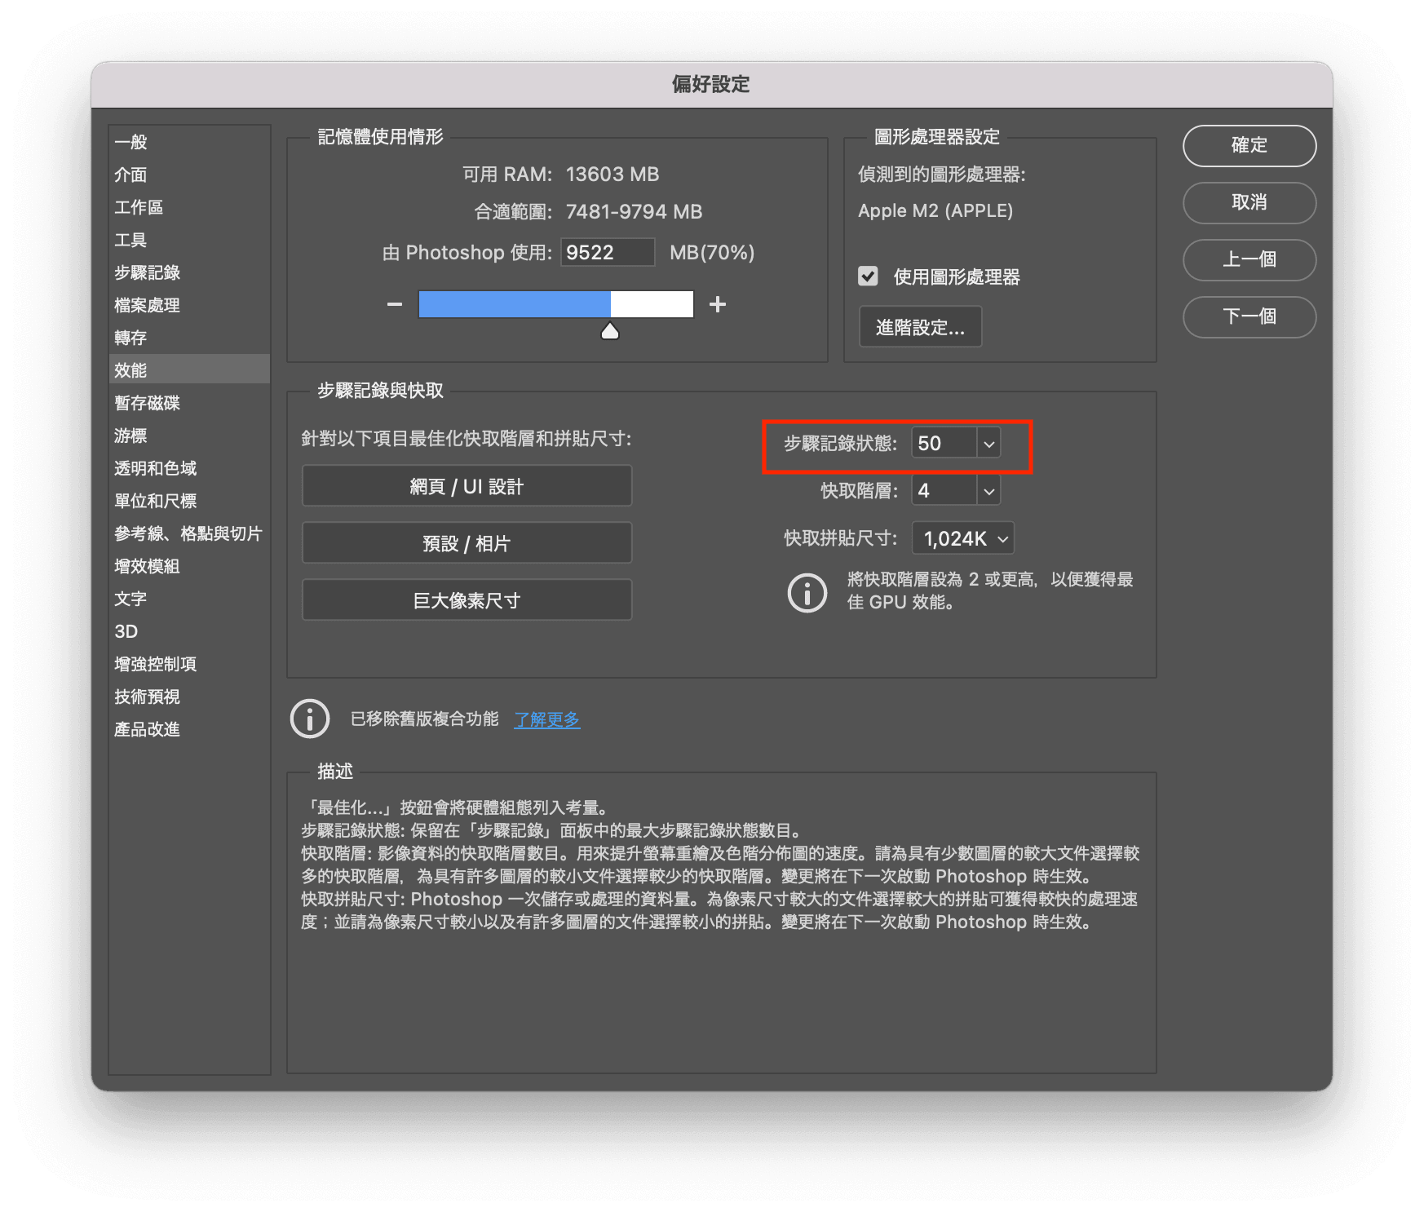Open the 快取階層 dropdown arrow

pos(988,491)
